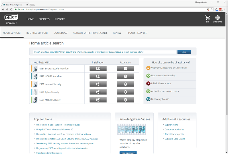Open Renew my license link
The width and height of the screenshot is (228, 154).
(160, 99)
